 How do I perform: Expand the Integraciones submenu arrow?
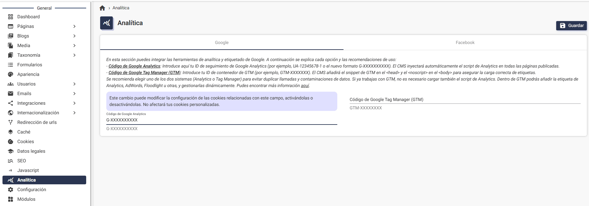click(x=74, y=103)
